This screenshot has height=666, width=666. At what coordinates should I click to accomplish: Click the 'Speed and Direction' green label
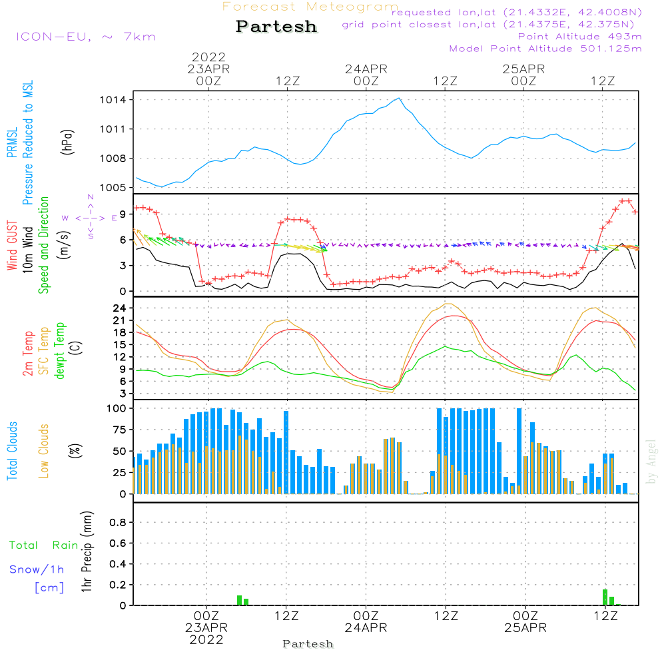click(x=43, y=245)
